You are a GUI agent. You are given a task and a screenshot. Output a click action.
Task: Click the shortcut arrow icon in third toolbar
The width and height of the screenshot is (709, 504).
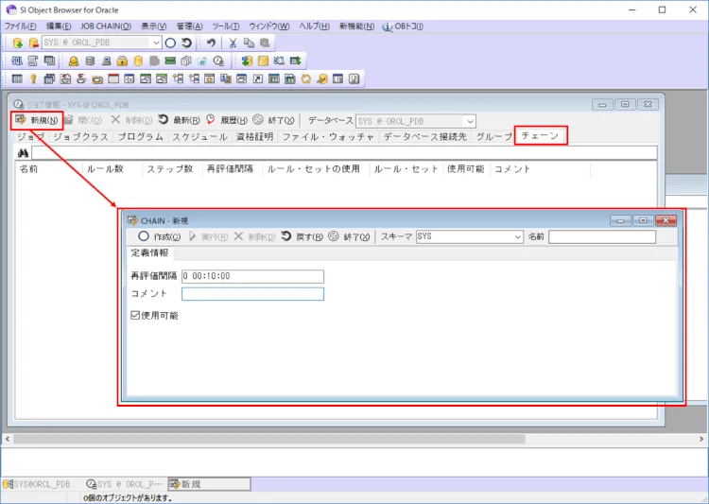tap(258, 78)
